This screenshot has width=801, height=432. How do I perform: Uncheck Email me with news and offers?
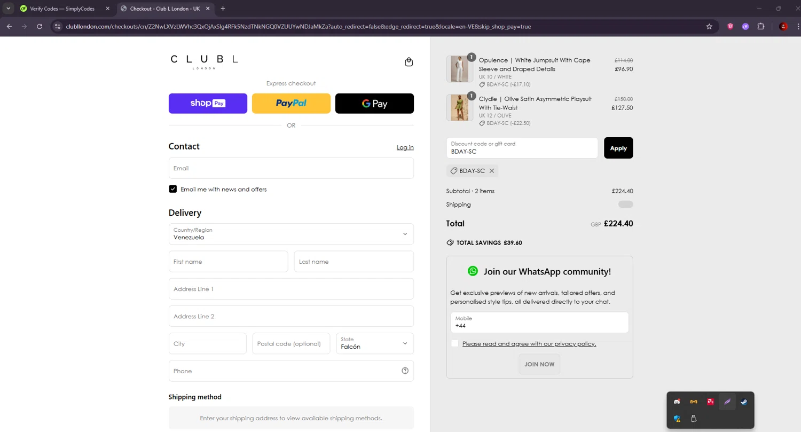tap(173, 189)
